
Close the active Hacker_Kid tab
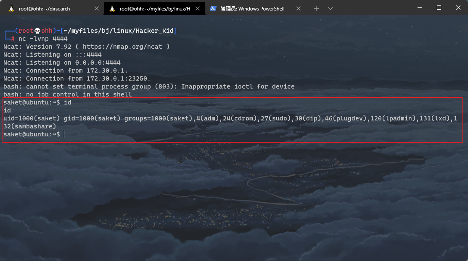pyautogui.click(x=198, y=8)
